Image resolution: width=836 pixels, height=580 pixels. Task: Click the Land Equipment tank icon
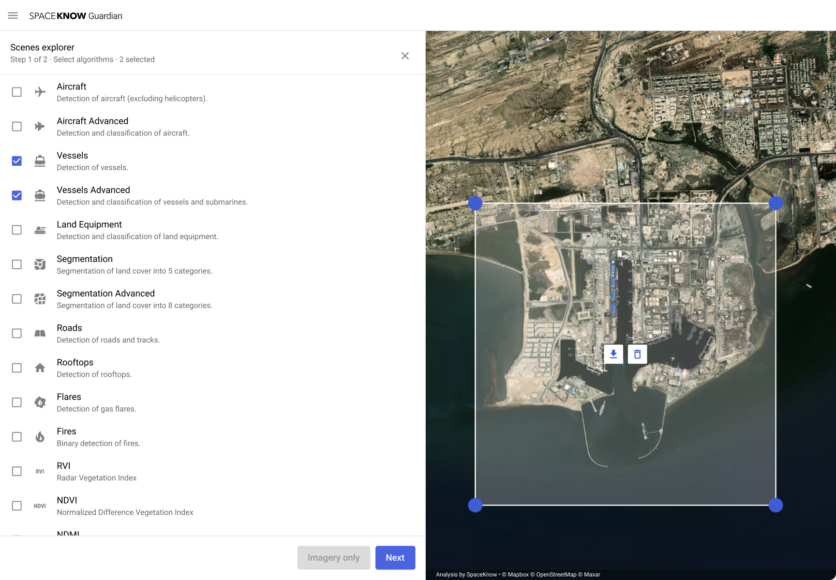point(40,230)
